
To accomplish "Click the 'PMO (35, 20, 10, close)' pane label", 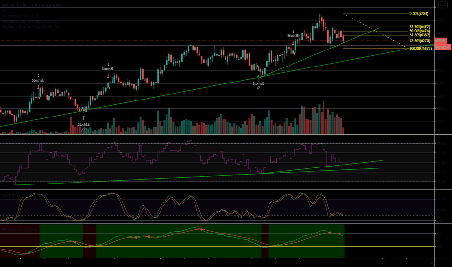I will pos(20,229).
